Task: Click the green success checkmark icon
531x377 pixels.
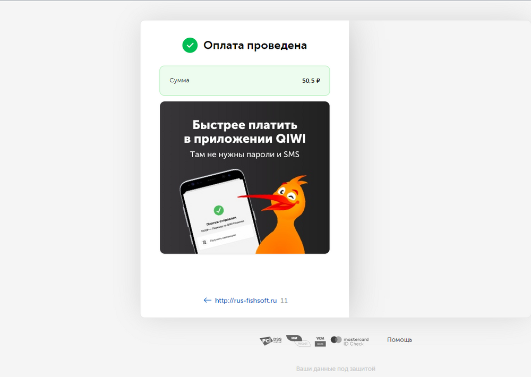Action: [x=190, y=46]
